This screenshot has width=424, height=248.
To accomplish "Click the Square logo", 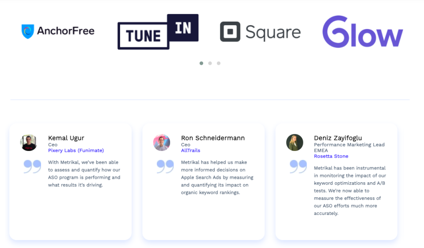I will point(260,32).
